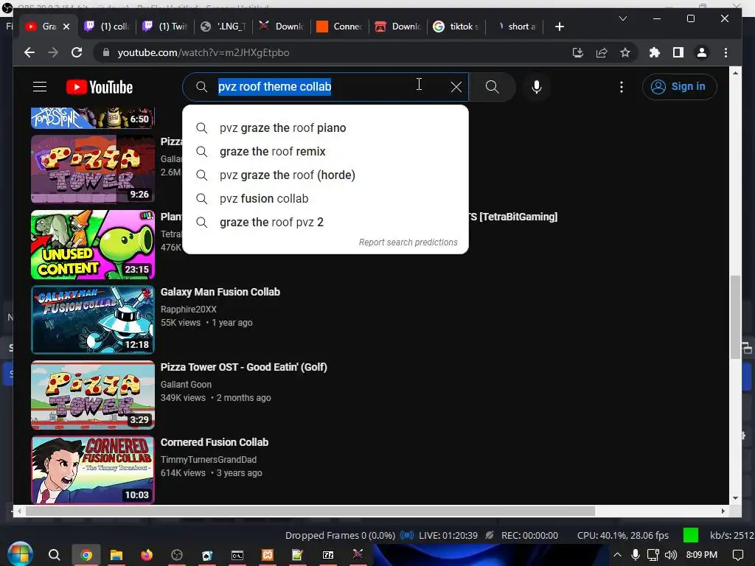The width and height of the screenshot is (755, 566).
Task: Open the Chrome three-dot menu
Action: click(726, 52)
